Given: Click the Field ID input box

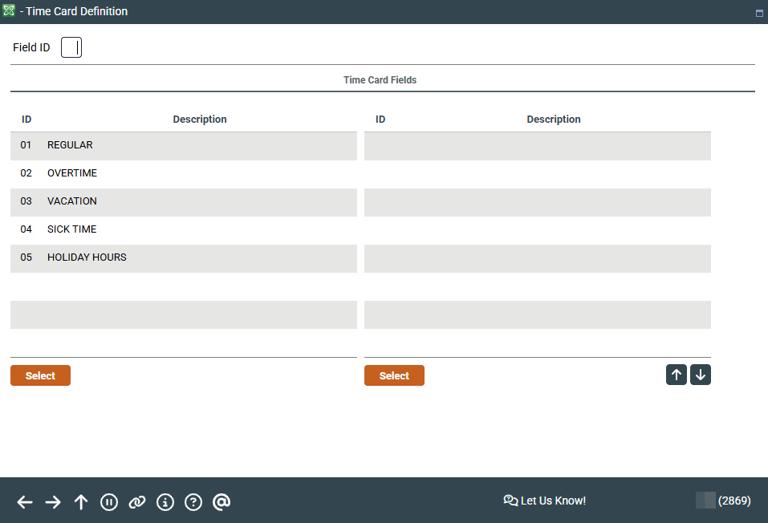Looking at the screenshot, I should tap(71, 48).
